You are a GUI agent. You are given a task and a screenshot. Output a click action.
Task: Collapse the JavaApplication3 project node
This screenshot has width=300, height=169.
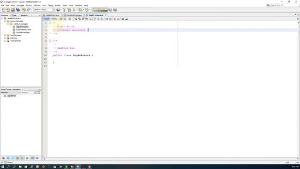coord(2,18)
